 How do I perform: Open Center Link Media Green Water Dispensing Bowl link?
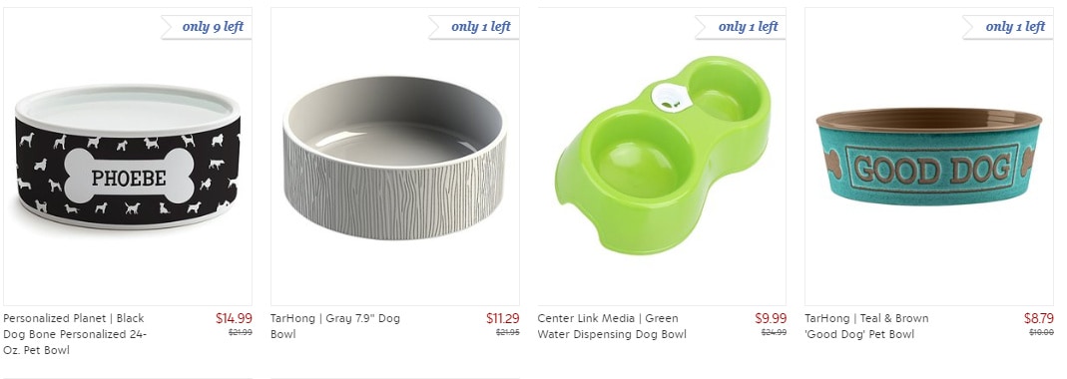[x=612, y=326]
